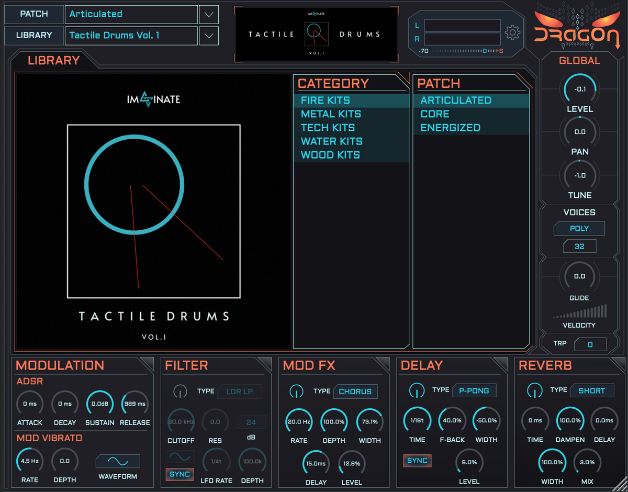The width and height of the screenshot is (628, 492).
Task: Click the Filter LFO DEPTH knob
Action: click(x=252, y=462)
